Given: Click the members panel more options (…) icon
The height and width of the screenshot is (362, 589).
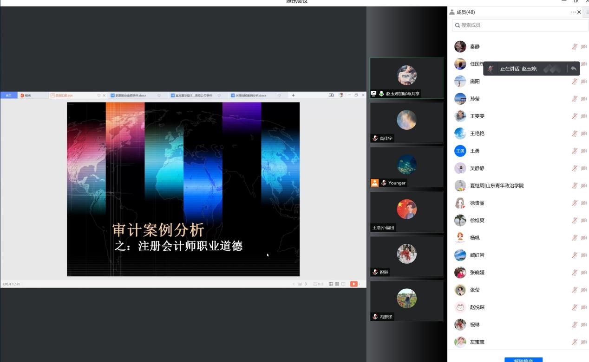Looking at the screenshot, I should pos(573,12).
